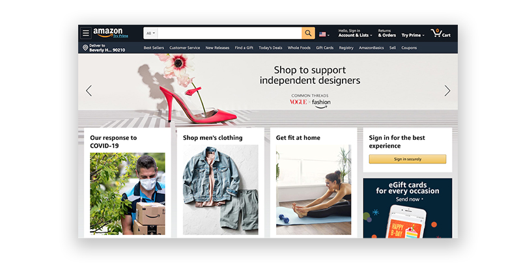Click inside the search text field

(x=230, y=33)
